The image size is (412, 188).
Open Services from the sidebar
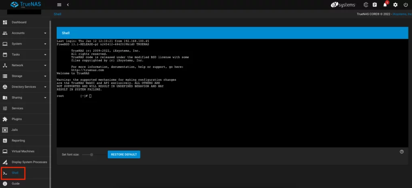click(x=25, y=108)
